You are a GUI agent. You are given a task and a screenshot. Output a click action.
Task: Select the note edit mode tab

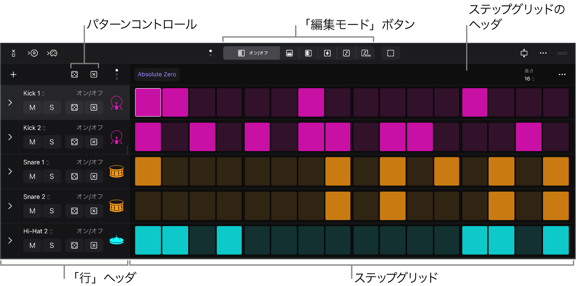346,53
